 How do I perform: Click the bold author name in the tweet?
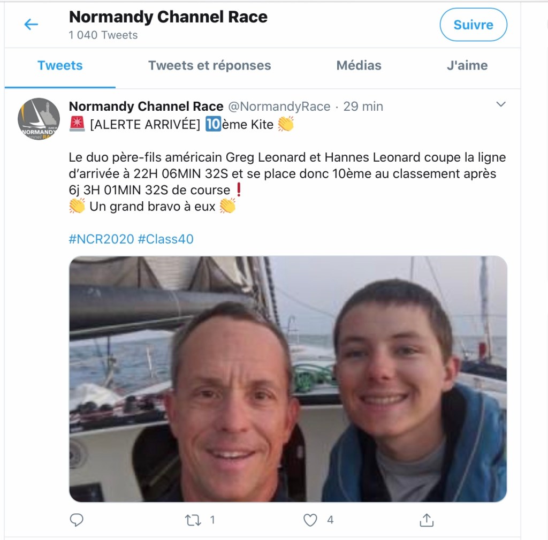click(x=146, y=107)
